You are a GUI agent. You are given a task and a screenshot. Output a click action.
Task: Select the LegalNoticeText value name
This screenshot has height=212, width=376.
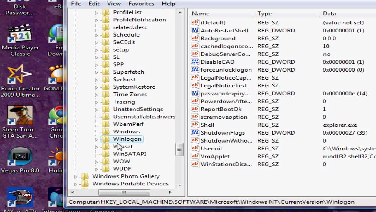coord(224,86)
